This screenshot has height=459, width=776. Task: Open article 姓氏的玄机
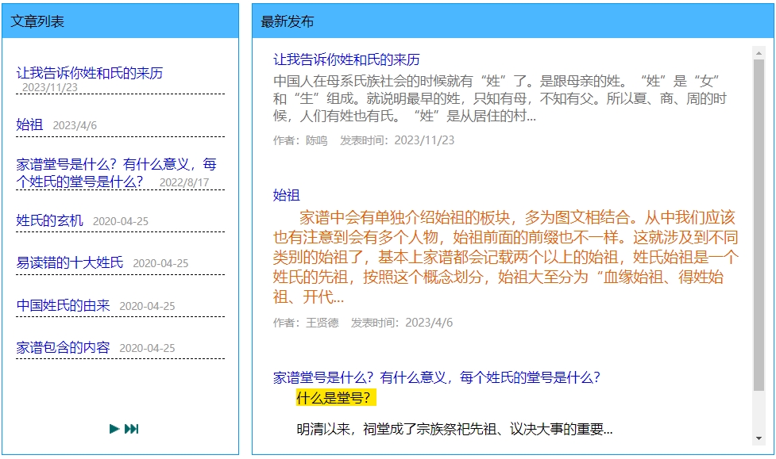pyautogui.click(x=49, y=220)
